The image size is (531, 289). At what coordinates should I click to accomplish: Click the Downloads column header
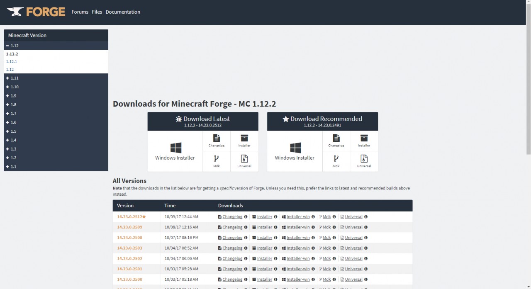231,206
